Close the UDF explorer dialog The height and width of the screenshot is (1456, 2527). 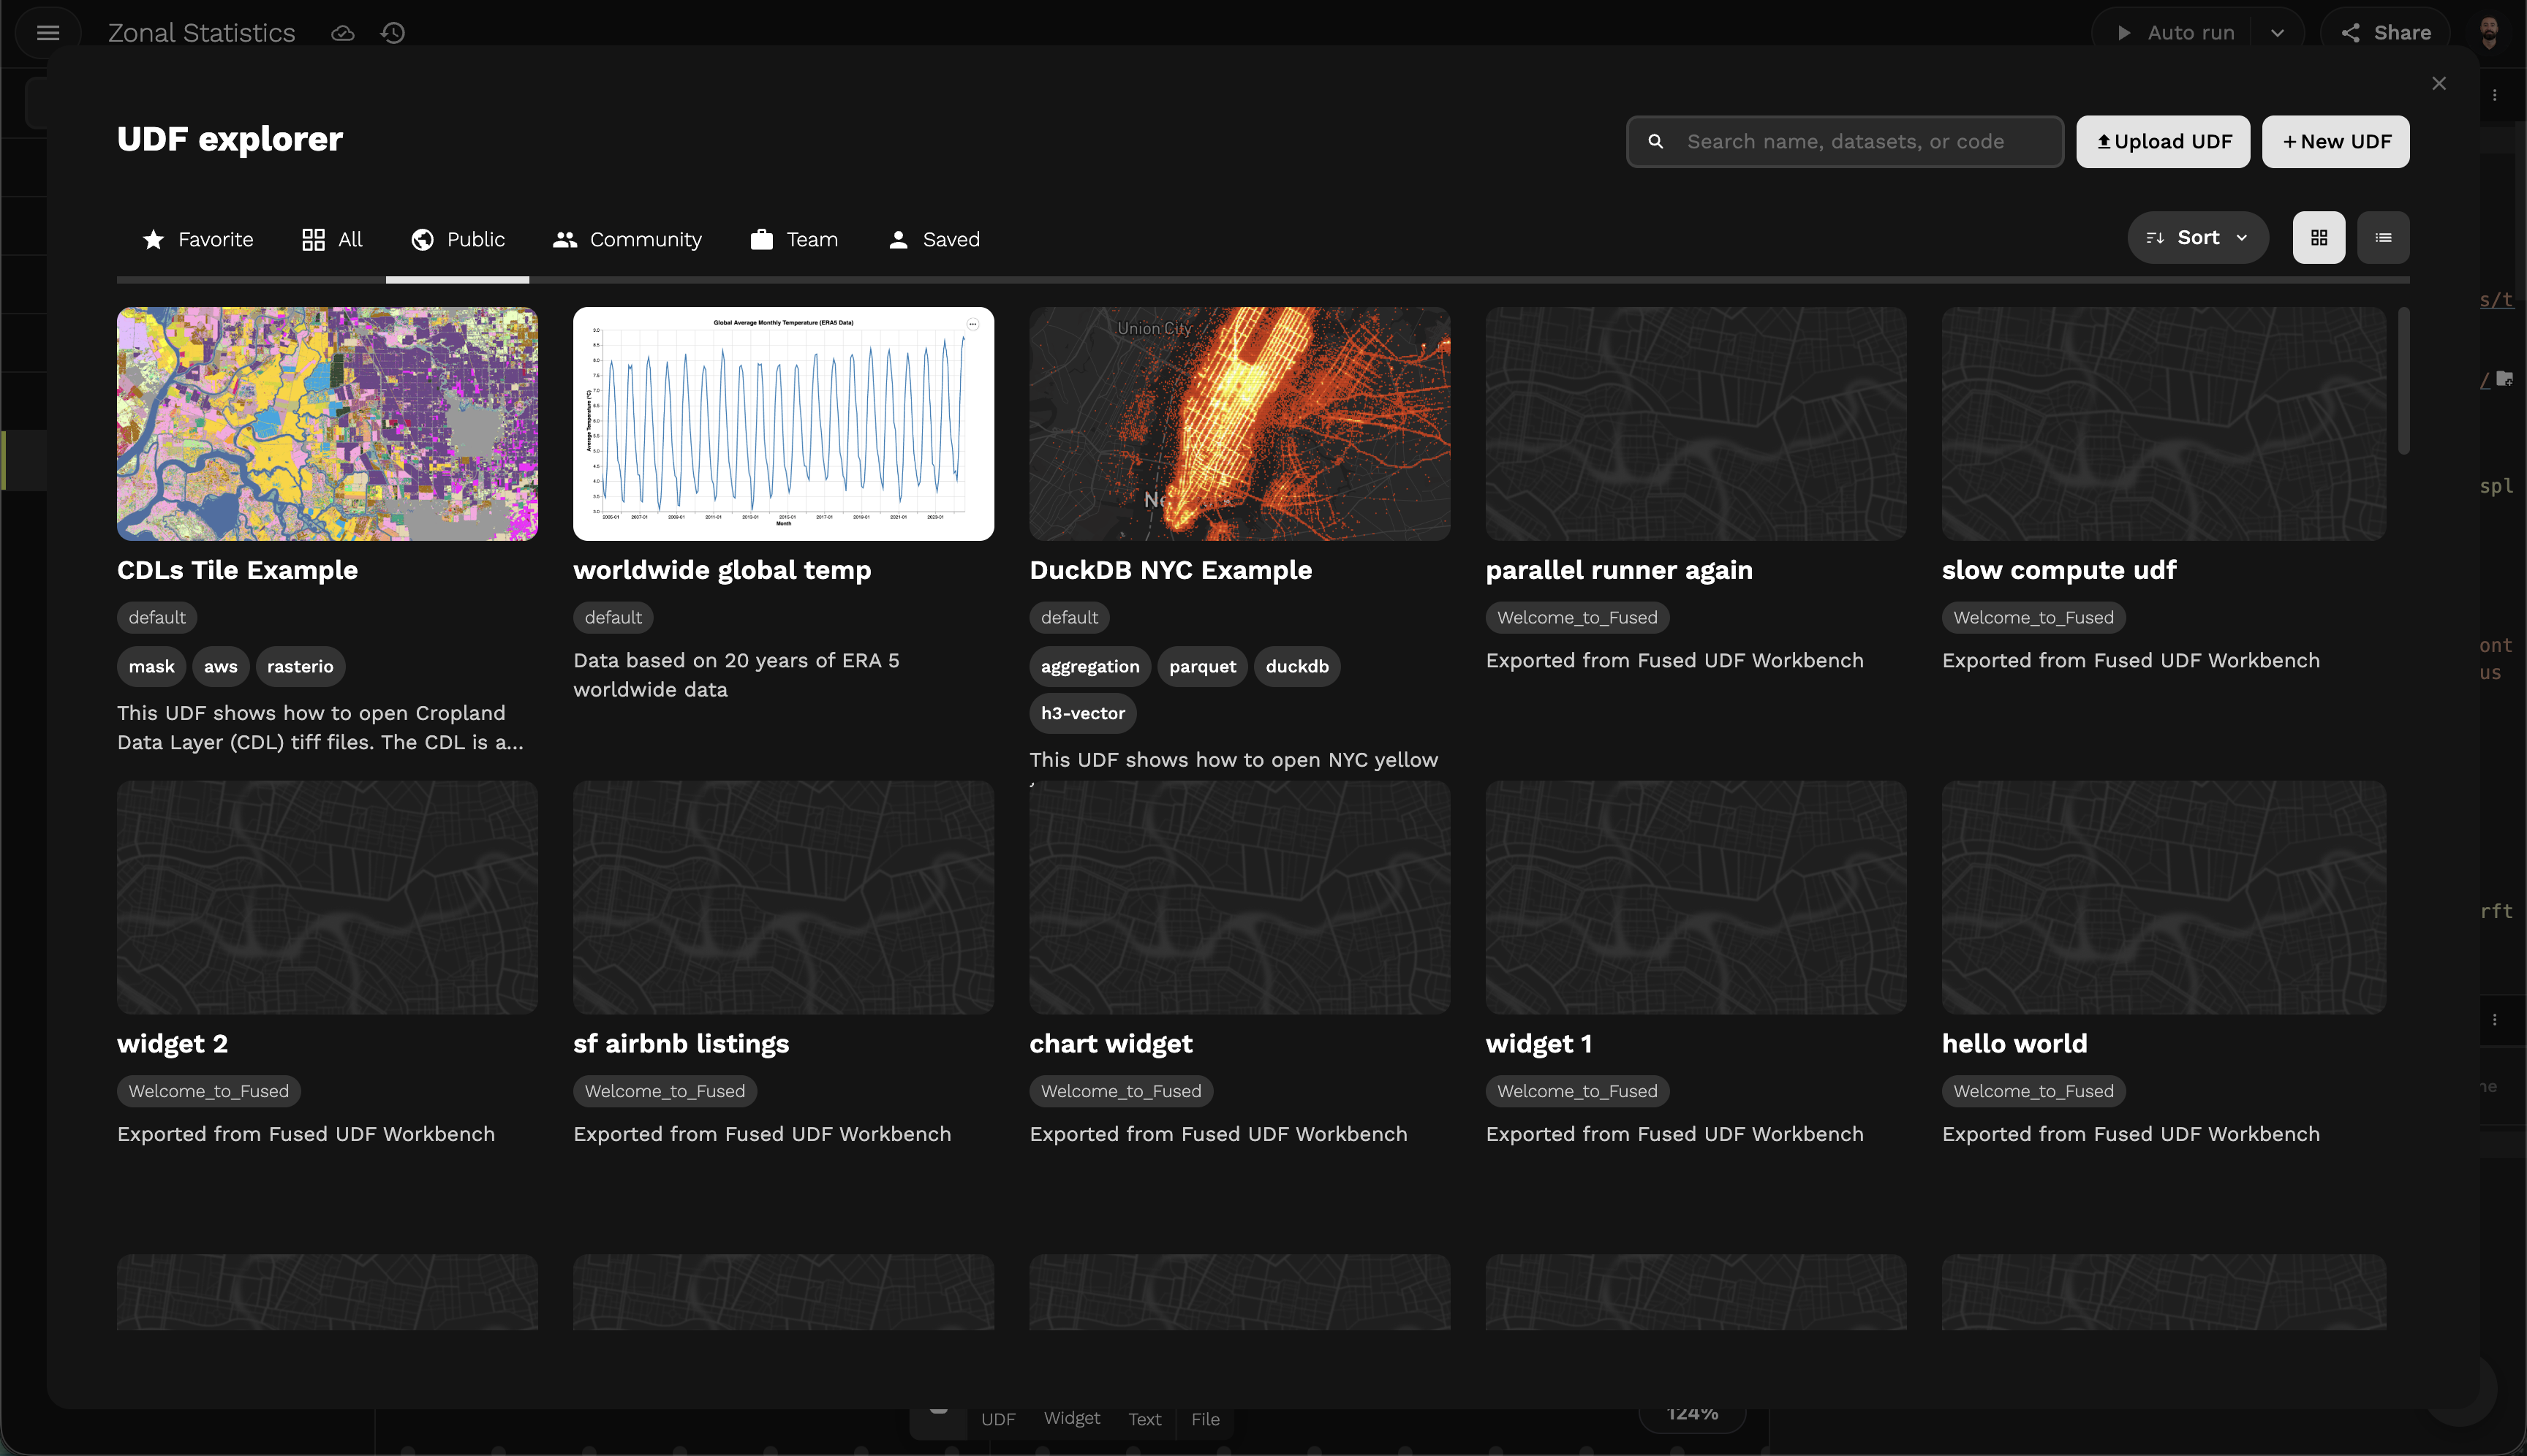tap(2439, 83)
